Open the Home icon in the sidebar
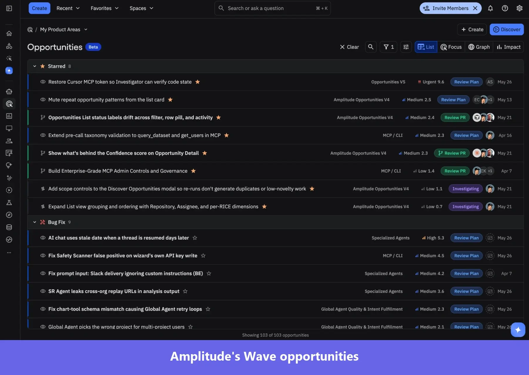The image size is (529, 375). 9,33
